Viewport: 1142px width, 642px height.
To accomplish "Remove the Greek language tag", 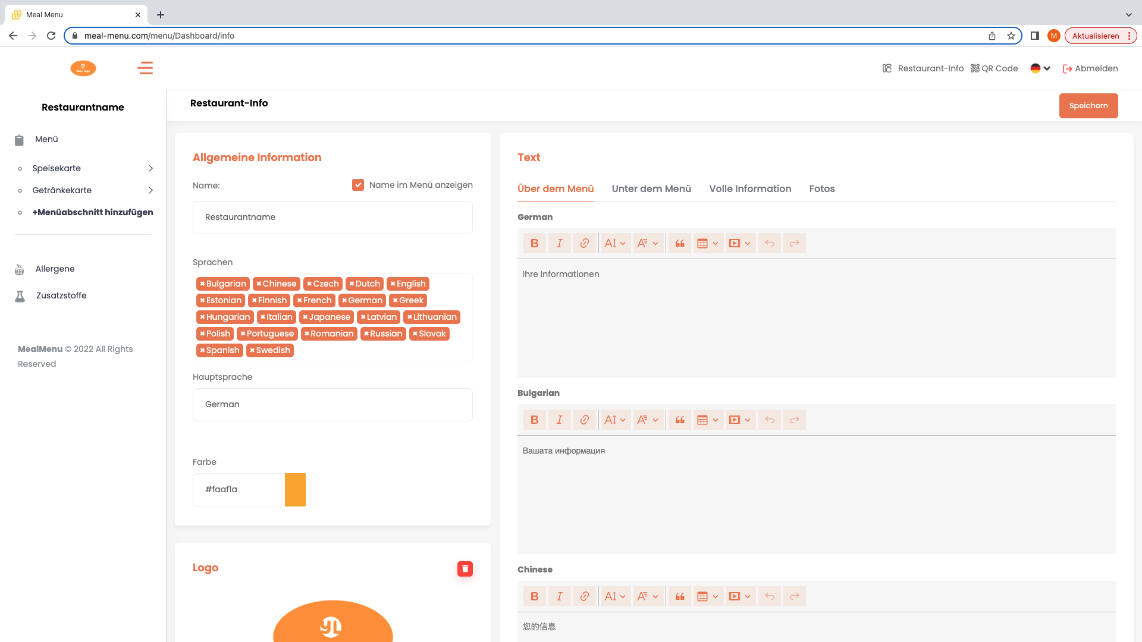I will click(x=395, y=300).
